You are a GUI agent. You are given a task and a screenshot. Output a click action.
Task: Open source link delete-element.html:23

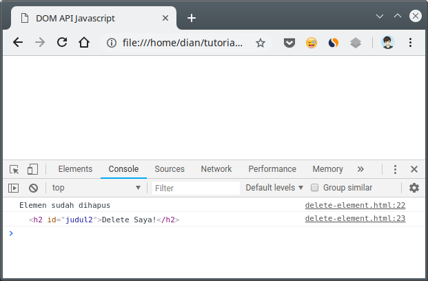pyautogui.click(x=355, y=219)
